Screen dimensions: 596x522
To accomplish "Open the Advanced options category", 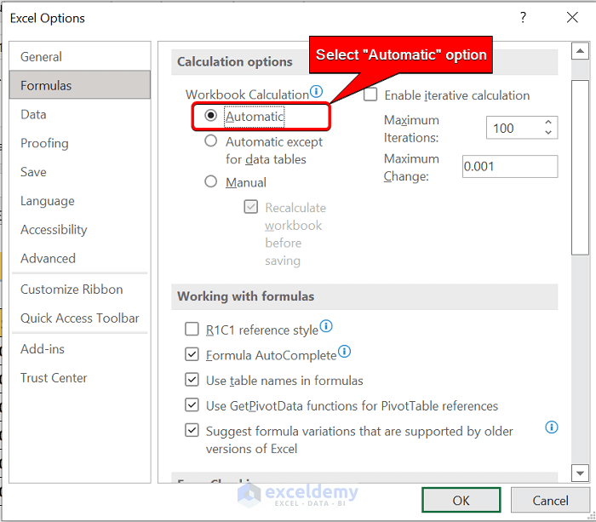I will [48, 258].
